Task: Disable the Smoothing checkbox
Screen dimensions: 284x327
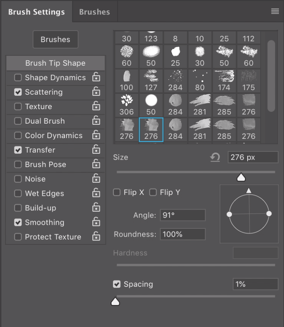Action: point(18,222)
